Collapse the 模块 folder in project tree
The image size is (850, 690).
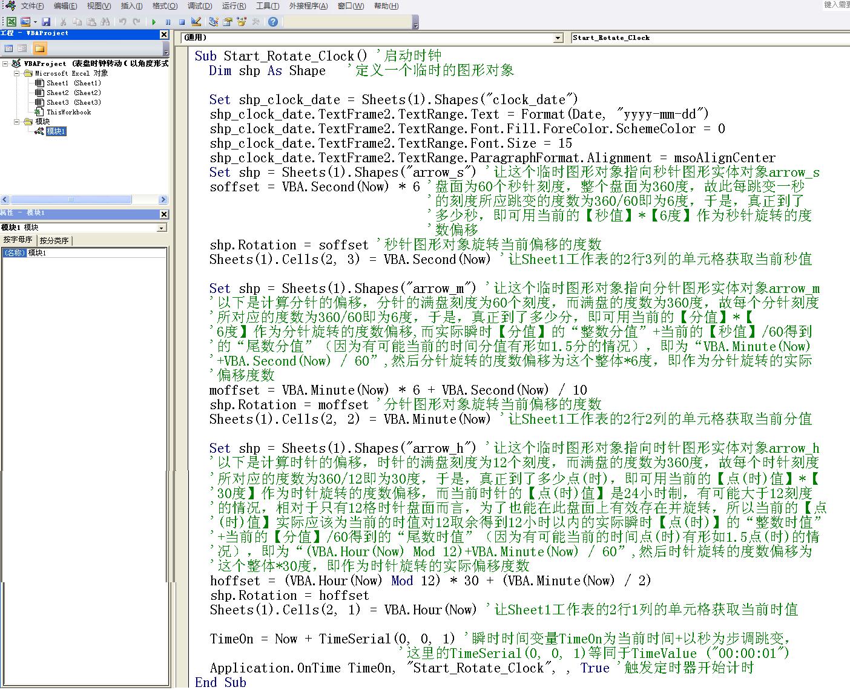(x=17, y=122)
